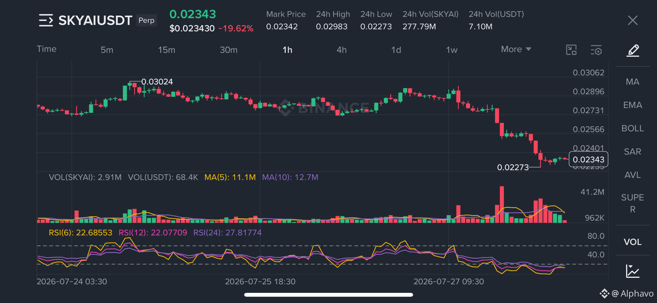Viewport: 657px width, 303px height.
Task: Click the RSI(24): 27.81774 label
Action: pyautogui.click(x=228, y=233)
